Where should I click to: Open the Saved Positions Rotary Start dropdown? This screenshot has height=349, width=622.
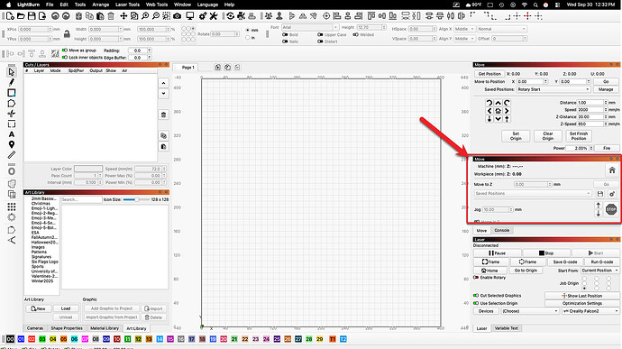click(553, 89)
